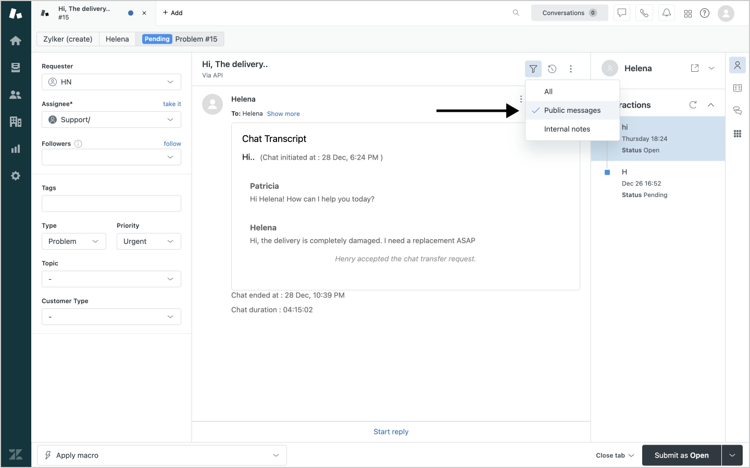Select Public messages filter option
The height and width of the screenshot is (468, 750).
point(572,110)
